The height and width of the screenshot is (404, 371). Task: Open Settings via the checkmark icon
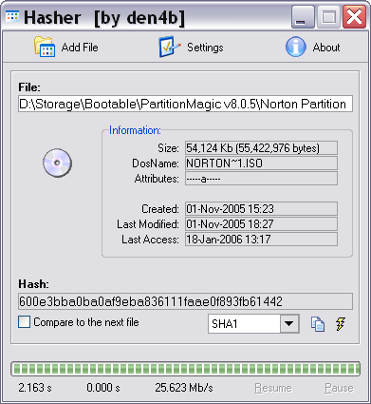169,47
